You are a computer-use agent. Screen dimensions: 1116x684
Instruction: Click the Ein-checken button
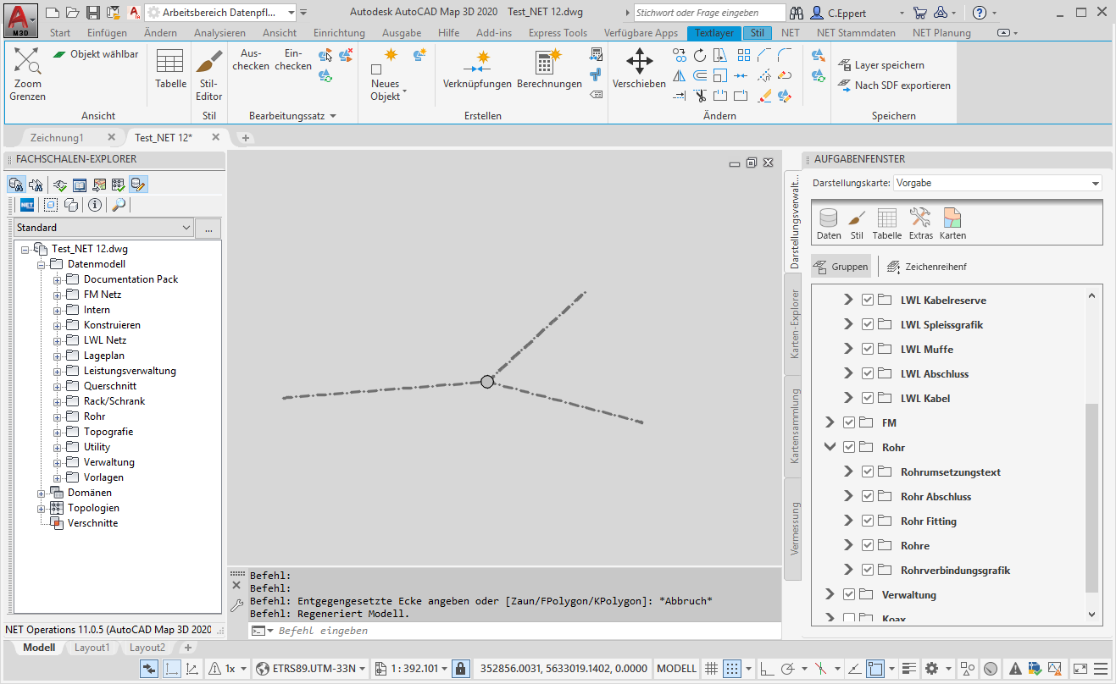pos(293,60)
